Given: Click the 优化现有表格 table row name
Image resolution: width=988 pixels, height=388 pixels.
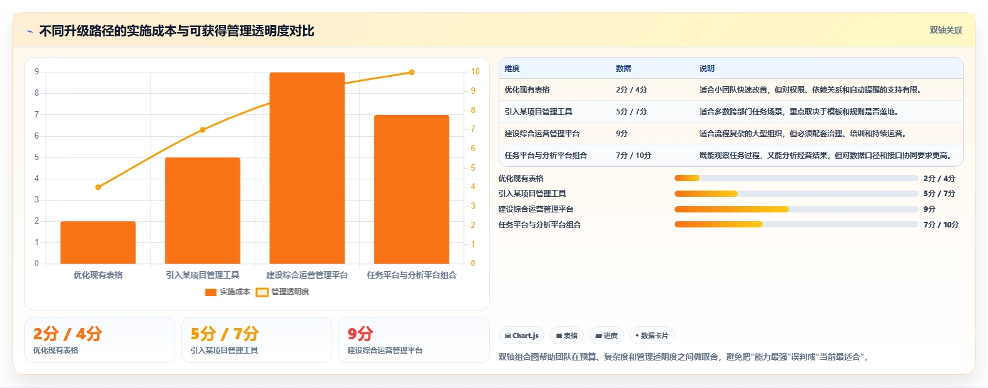Looking at the screenshot, I should (x=527, y=90).
